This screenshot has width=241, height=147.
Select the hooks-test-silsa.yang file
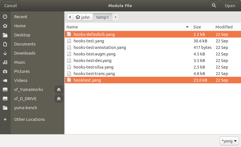[x=153, y=67]
